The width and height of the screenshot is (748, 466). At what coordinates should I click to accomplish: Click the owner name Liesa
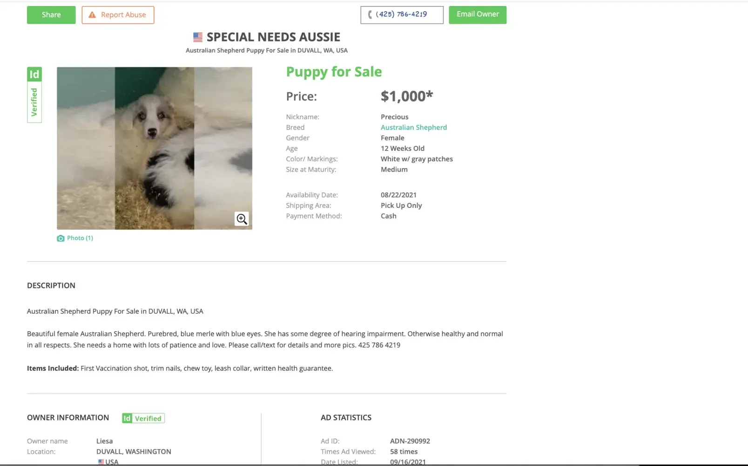pos(104,441)
